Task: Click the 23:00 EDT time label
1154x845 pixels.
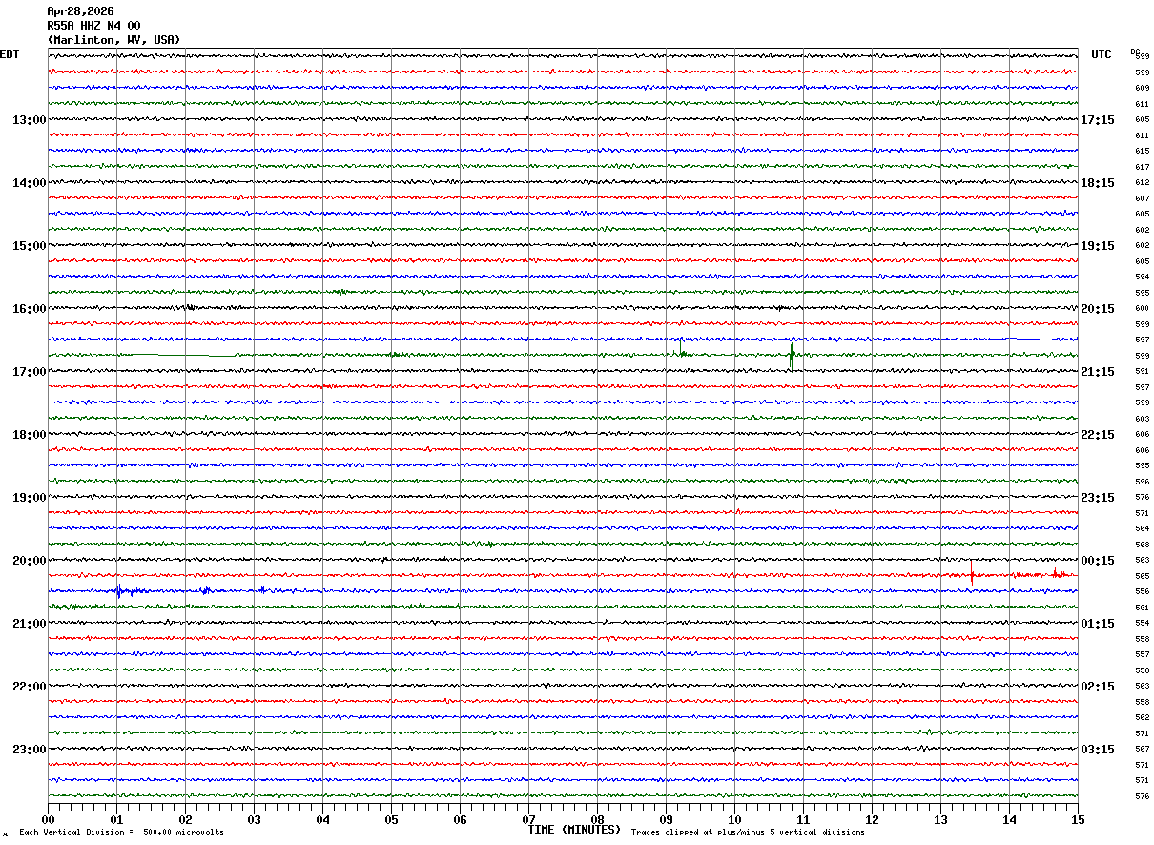Action: (x=29, y=750)
